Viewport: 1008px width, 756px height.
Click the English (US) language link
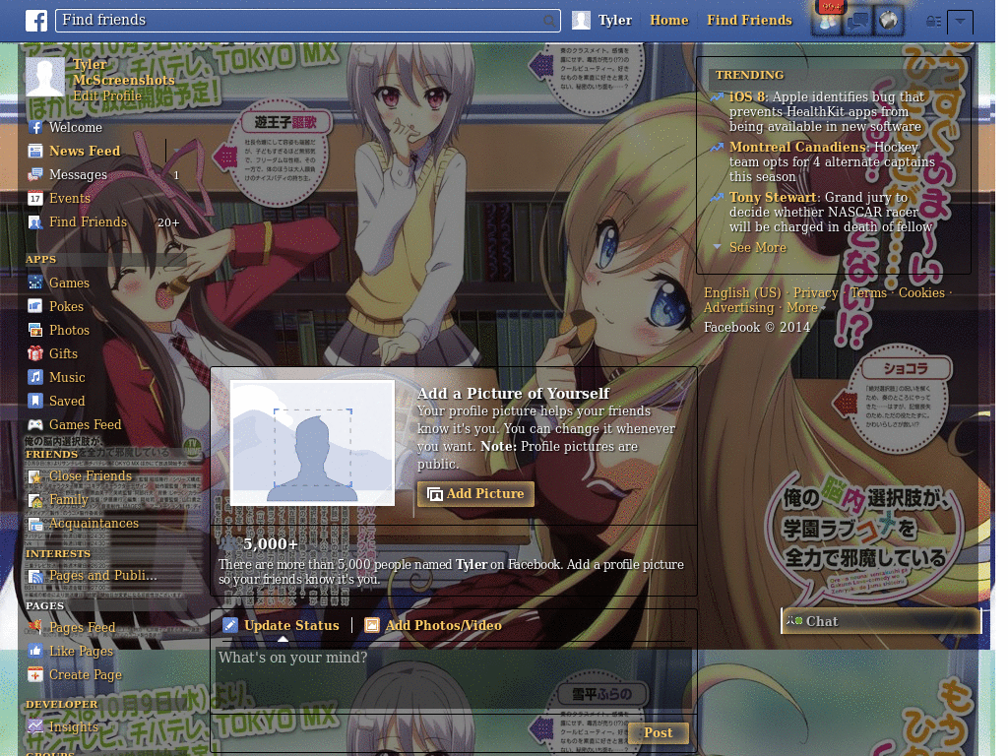[x=742, y=293]
